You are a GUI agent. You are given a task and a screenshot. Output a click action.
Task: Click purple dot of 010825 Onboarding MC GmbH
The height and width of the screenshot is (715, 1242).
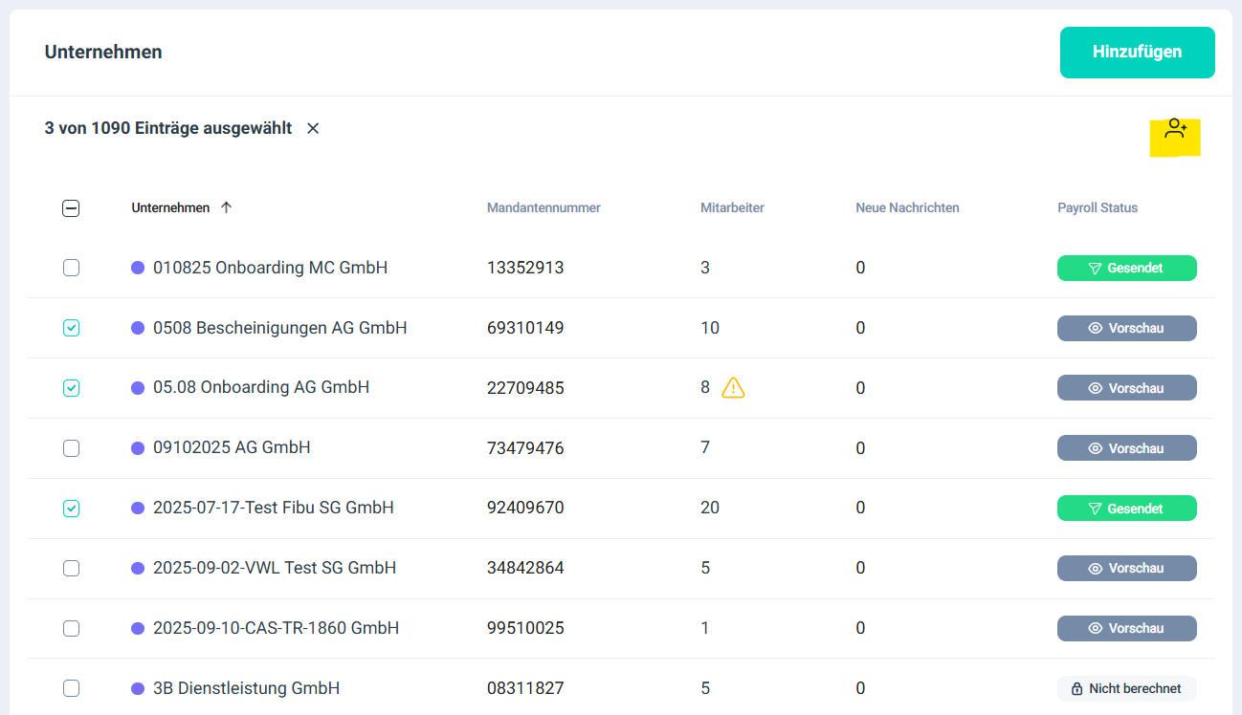[x=138, y=269]
